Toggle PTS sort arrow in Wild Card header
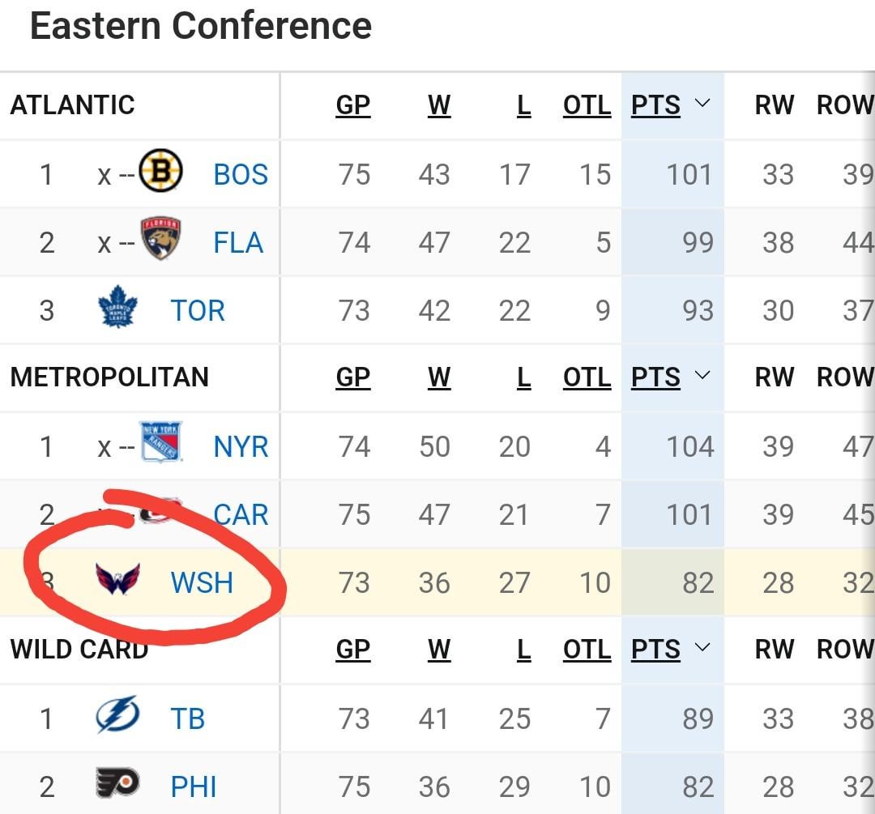Viewport: 875px width, 814px height. tap(702, 648)
